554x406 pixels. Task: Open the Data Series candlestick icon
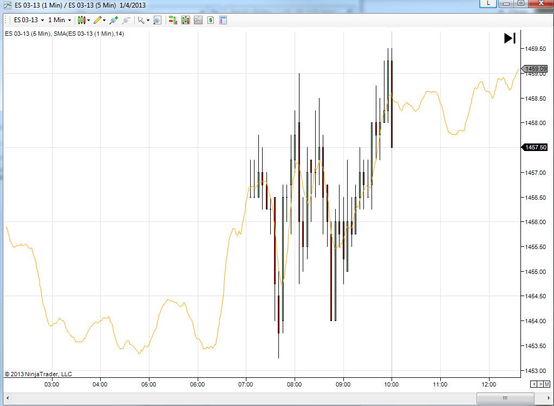click(x=186, y=20)
